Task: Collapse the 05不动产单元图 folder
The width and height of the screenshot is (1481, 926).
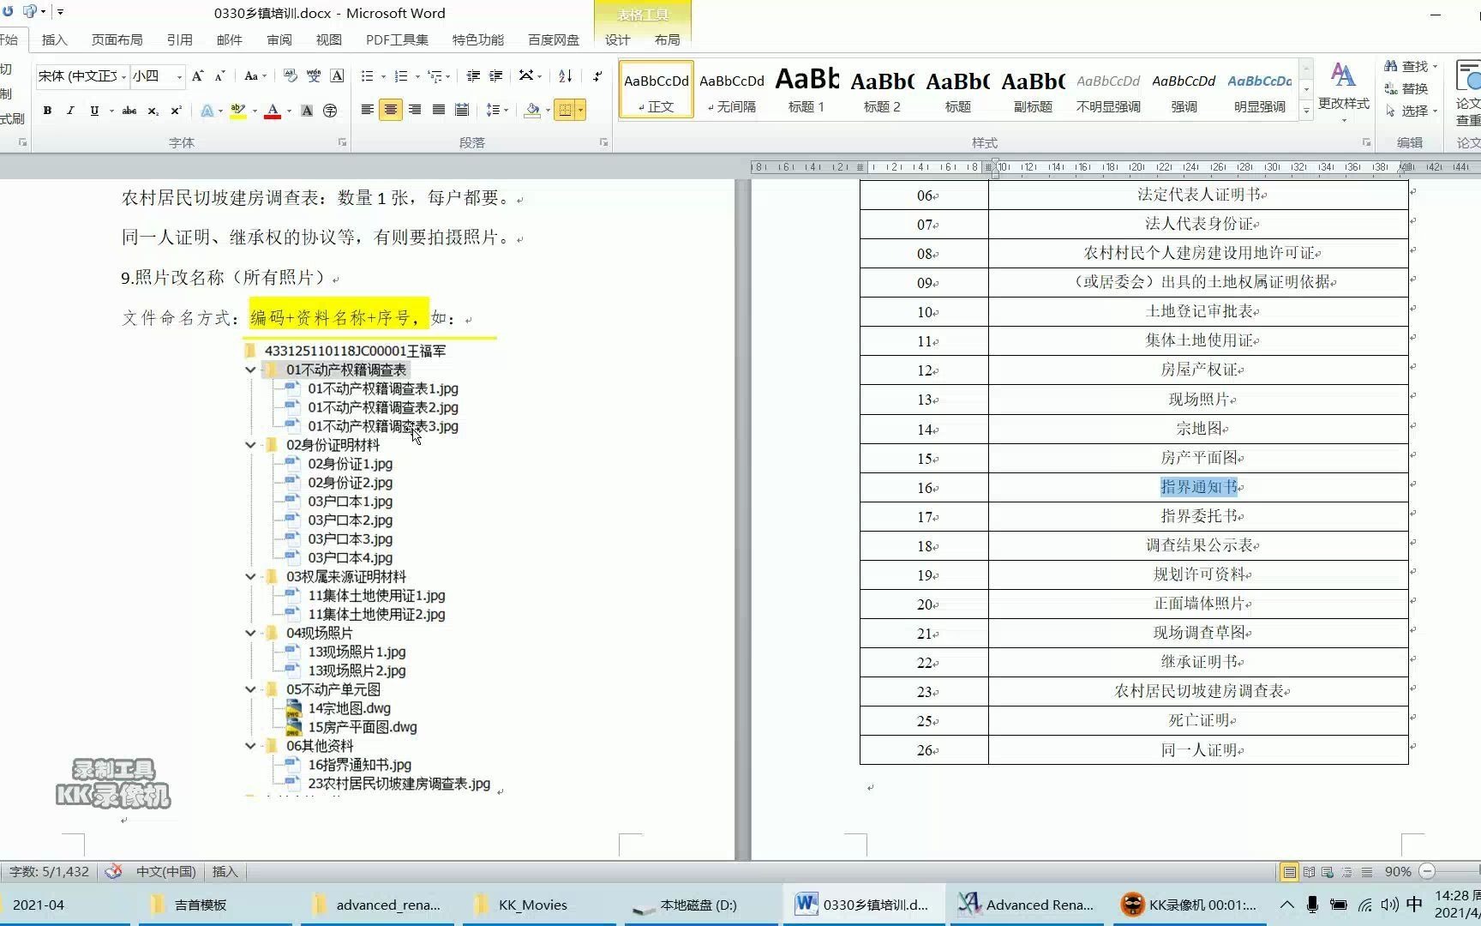Action: pyautogui.click(x=250, y=689)
